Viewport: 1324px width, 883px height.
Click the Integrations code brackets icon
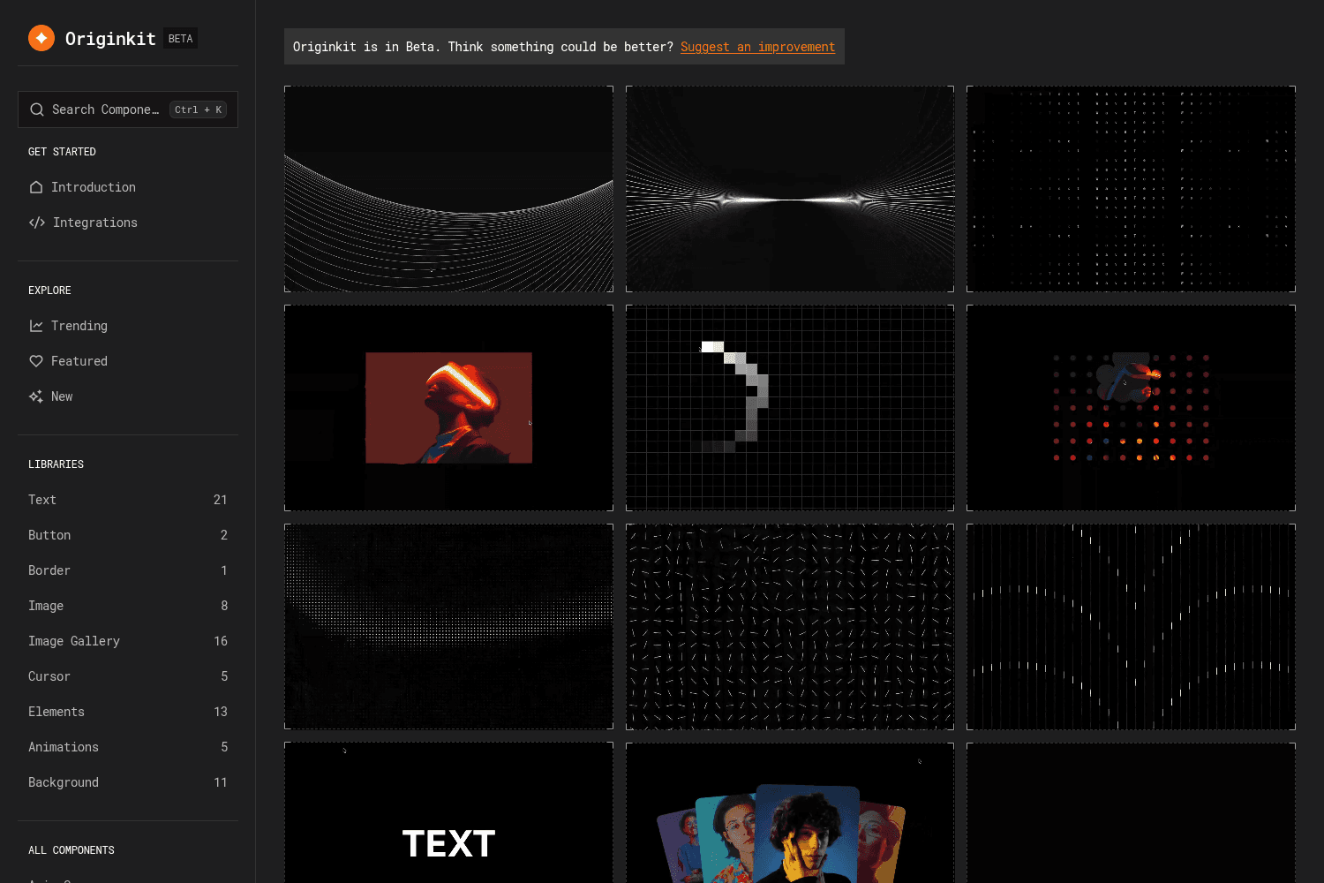tap(37, 223)
